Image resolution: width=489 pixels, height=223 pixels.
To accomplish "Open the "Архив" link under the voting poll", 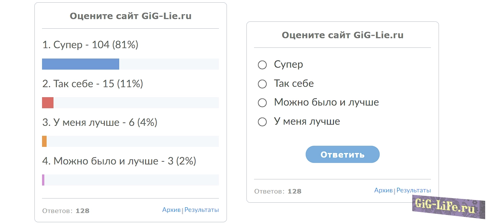I will (x=383, y=190).
